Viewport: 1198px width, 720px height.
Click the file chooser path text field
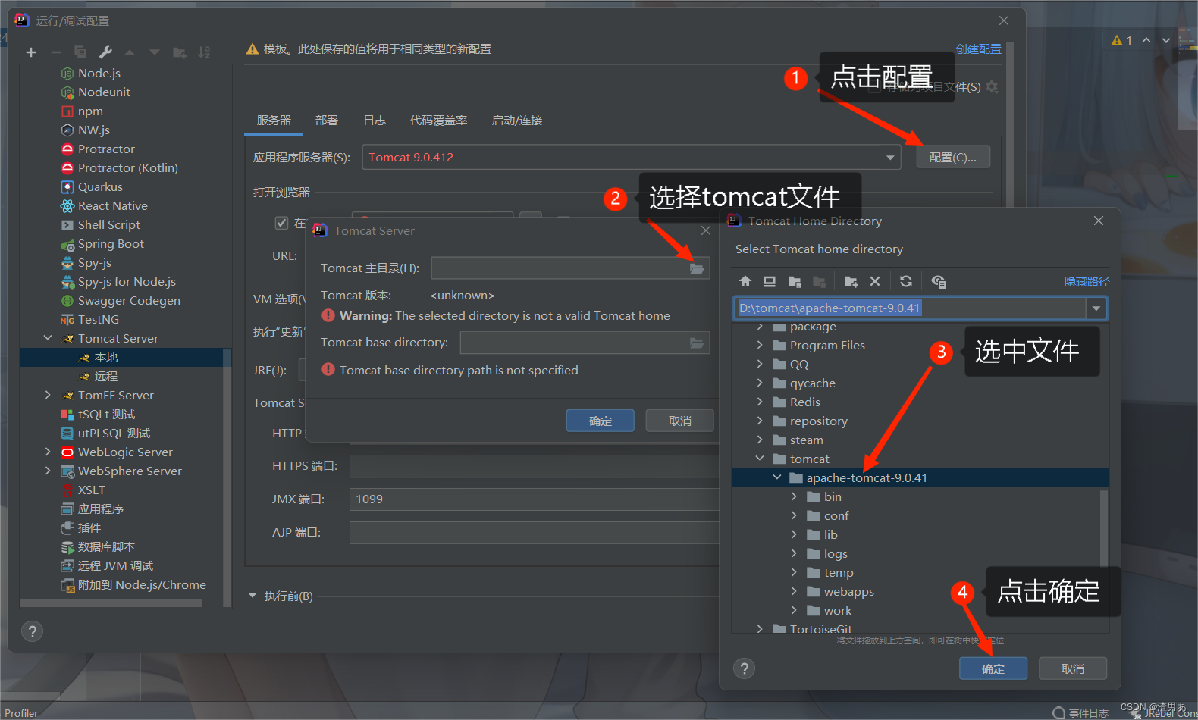pyautogui.click(x=910, y=308)
